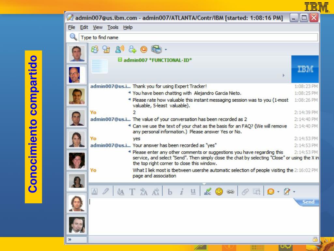
Task: Select the smiling man on orange background photo
Action: [x=77, y=96]
